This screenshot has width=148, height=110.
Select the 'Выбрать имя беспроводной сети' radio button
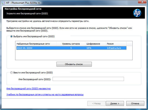[x=11, y=36]
